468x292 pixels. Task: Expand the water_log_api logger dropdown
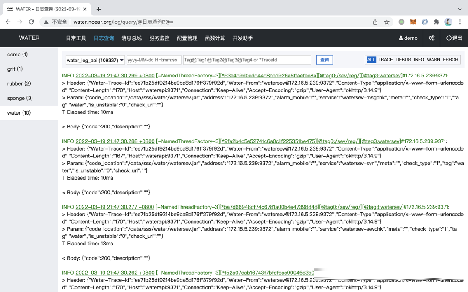pyautogui.click(x=95, y=60)
